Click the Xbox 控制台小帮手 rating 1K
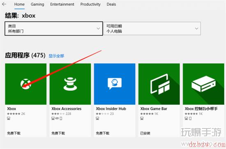 (194, 114)
